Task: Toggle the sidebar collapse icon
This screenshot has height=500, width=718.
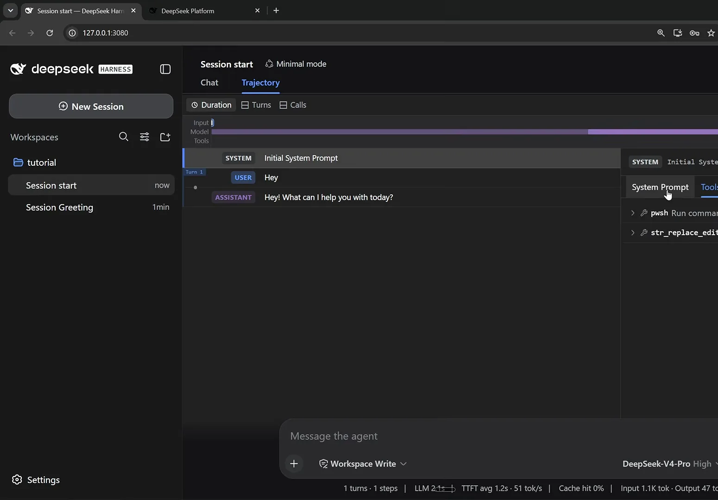Action: click(x=165, y=69)
